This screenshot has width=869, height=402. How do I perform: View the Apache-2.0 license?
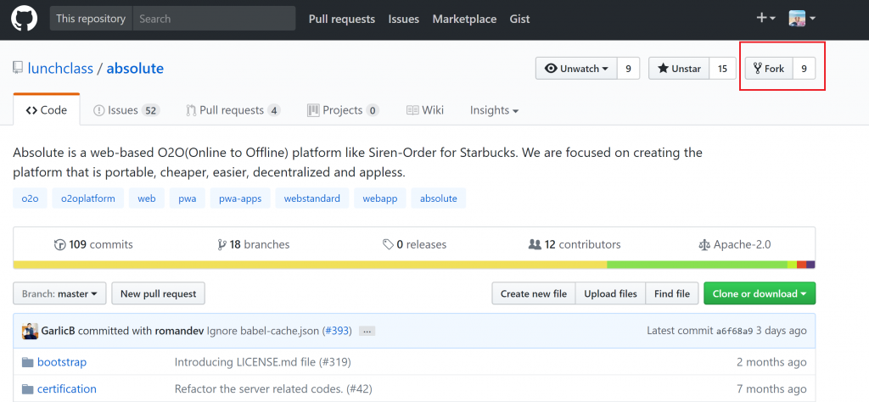pos(735,244)
